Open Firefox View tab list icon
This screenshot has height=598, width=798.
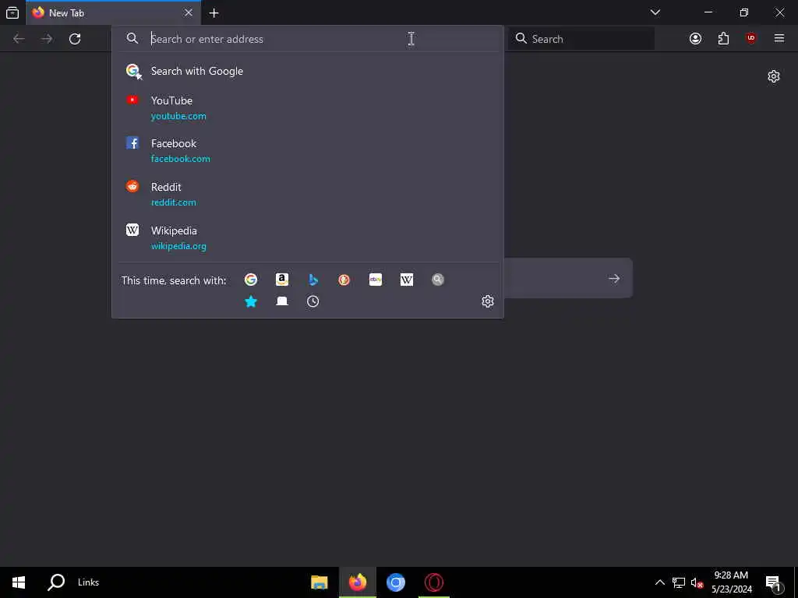click(12, 12)
